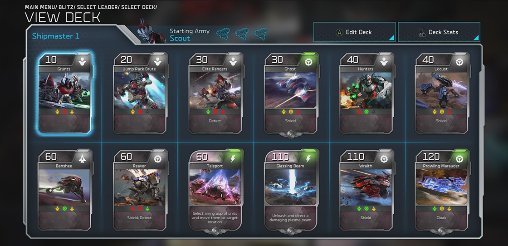Click the first Scout starting army unit icon

(223, 34)
